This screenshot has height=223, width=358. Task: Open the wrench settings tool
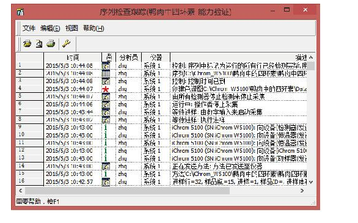66,43
